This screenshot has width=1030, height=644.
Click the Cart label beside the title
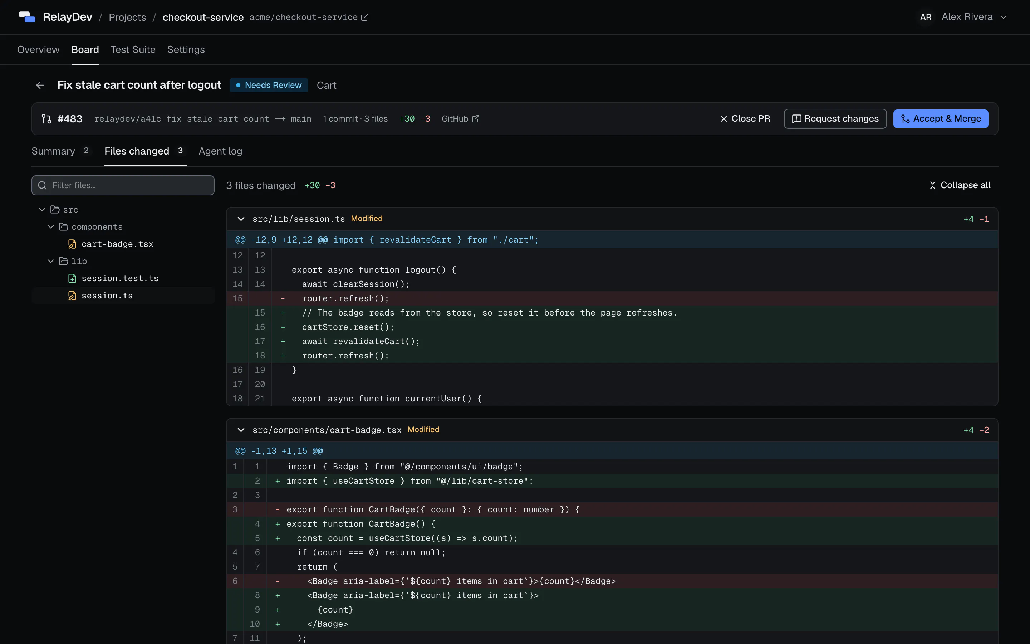[327, 86]
